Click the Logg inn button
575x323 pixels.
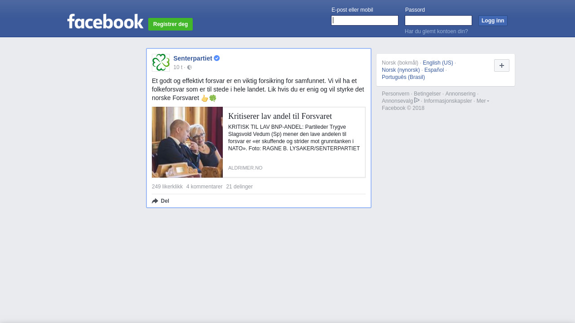tap(493, 21)
